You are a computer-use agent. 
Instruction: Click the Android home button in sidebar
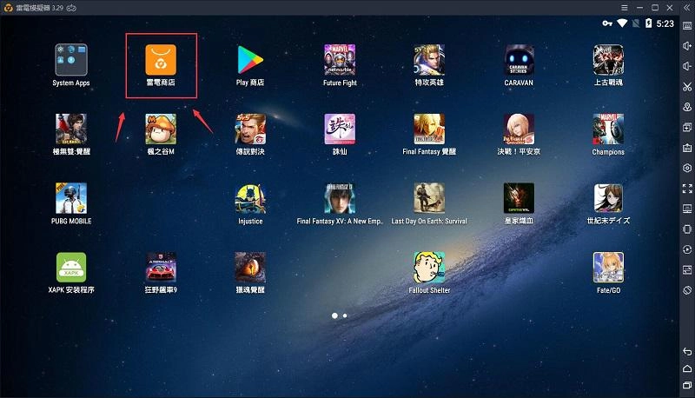click(x=687, y=368)
